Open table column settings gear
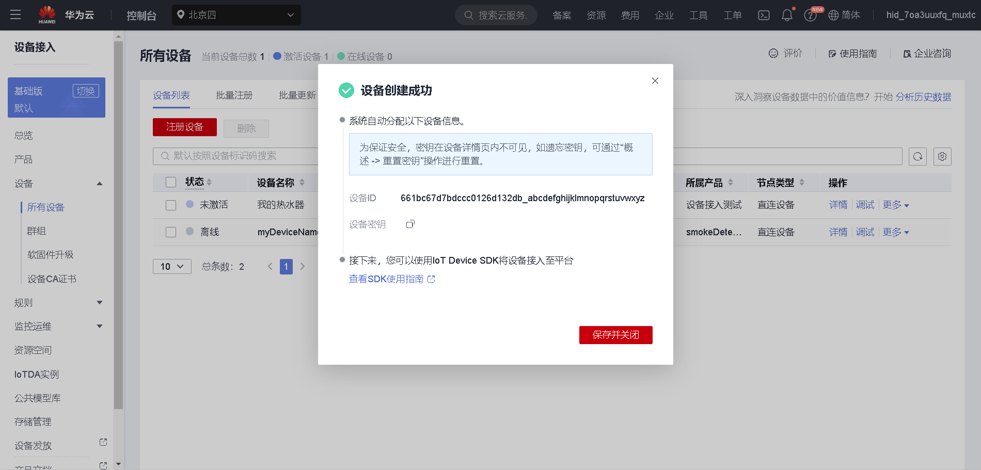981x470 pixels. [x=942, y=156]
